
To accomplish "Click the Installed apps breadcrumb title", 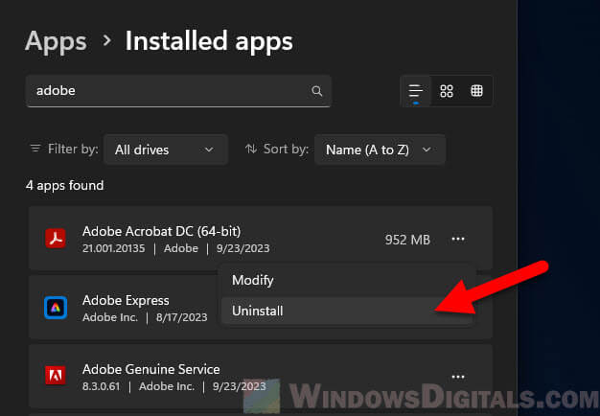I will pos(209,41).
